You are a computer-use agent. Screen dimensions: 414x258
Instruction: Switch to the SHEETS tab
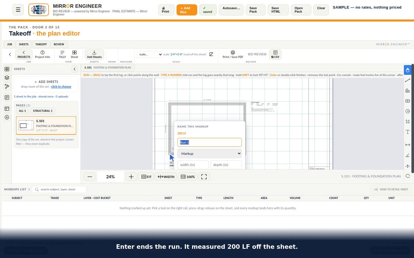23,44
